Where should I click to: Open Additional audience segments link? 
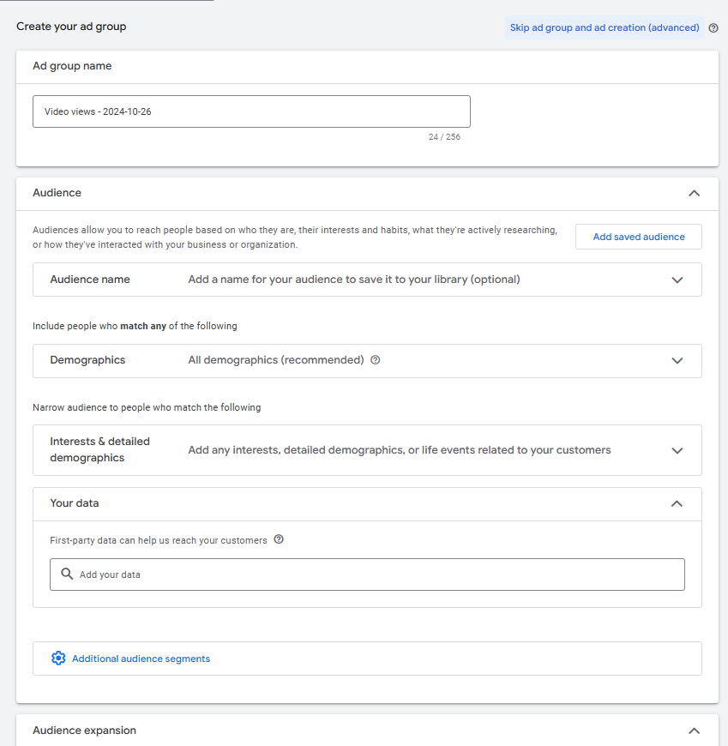pos(141,659)
